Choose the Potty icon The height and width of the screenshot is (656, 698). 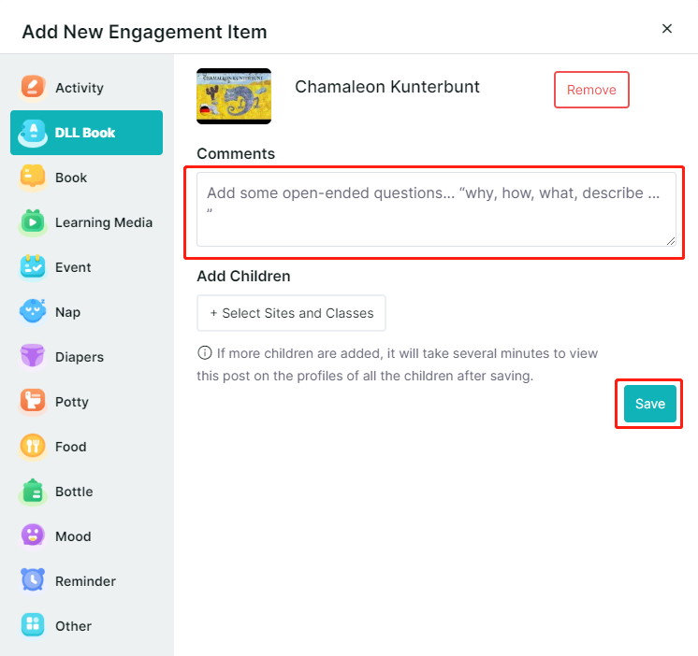33,401
